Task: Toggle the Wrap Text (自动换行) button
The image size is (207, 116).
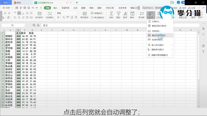Action: pyautogui.click(x=50, y=13)
